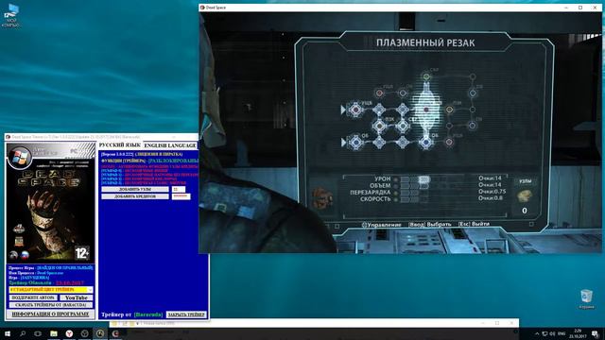Screen dimensions: 605x340
Task: Select the blue ОБ node below the glowing area
Action: click(x=426, y=142)
